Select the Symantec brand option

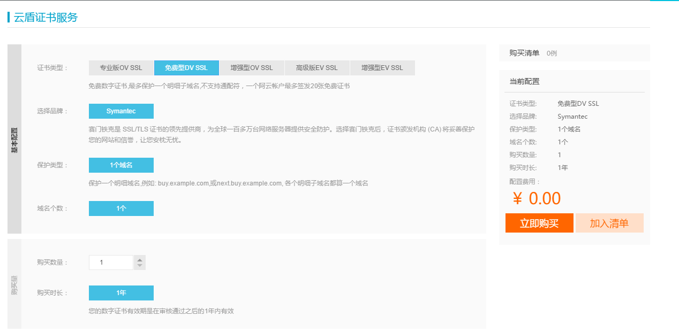pos(121,111)
